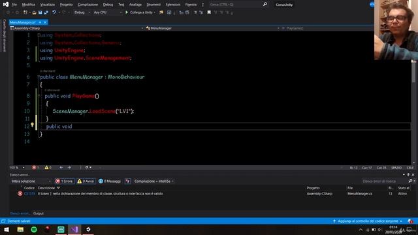This screenshot has height=235, width=418.
Task: Toggle the 0 Avvisi filter
Action: [86, 181]
